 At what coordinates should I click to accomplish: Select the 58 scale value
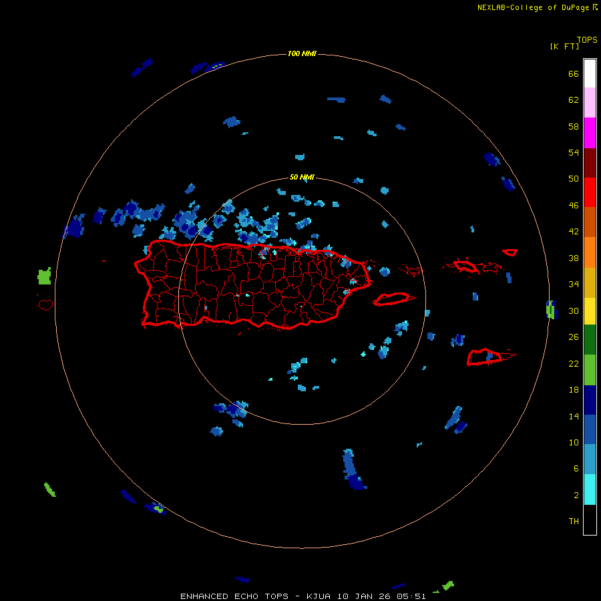point(574,126)
